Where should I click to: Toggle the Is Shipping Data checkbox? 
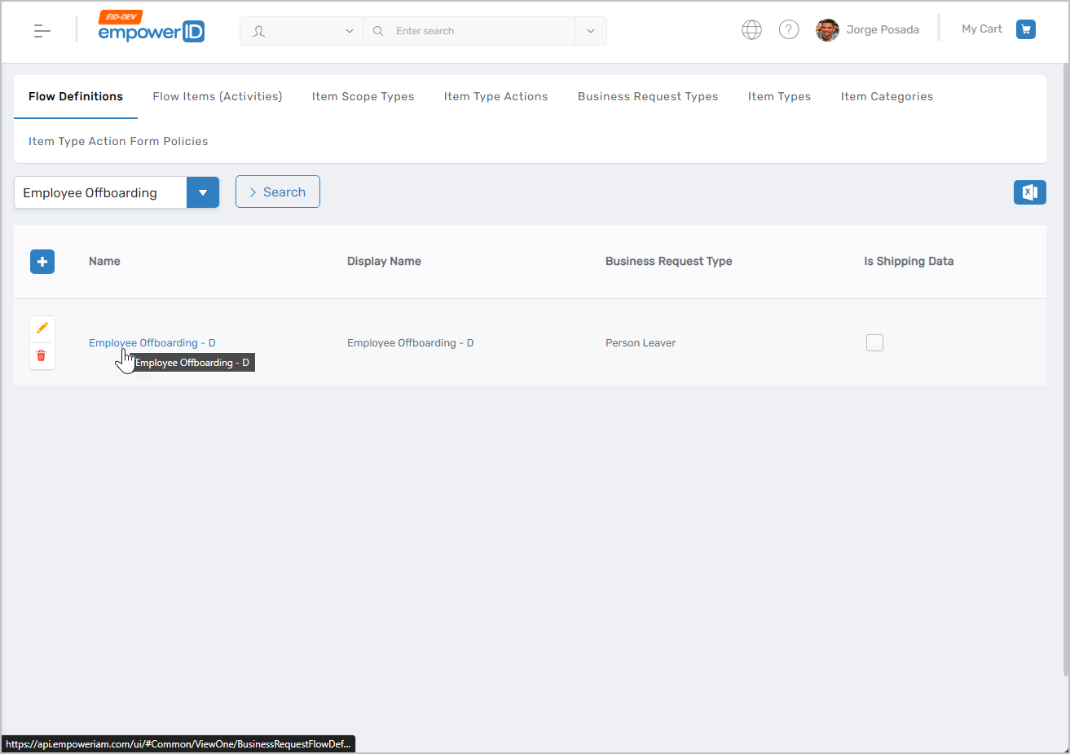874,343
